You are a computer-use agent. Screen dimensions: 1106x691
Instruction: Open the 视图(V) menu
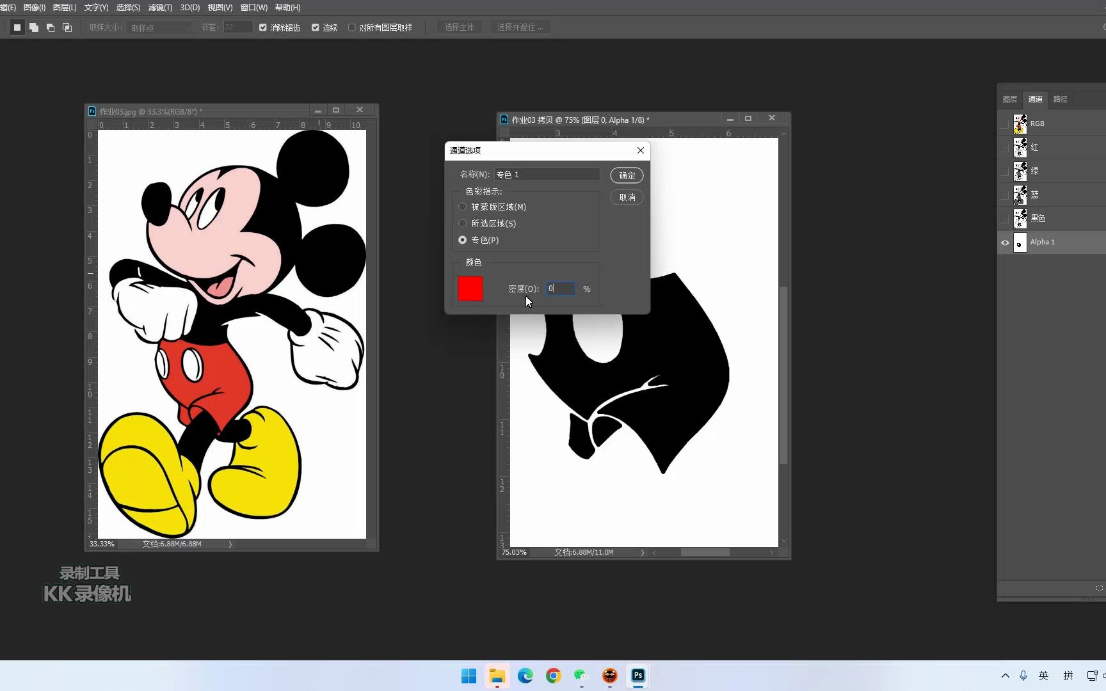pos(220,8)
